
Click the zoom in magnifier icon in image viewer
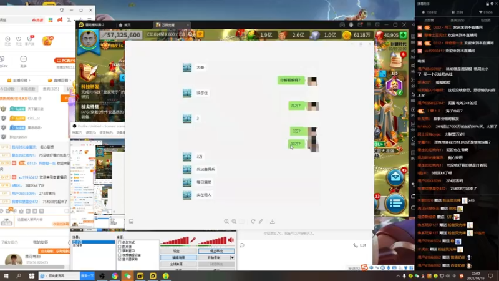pos(226,221)
